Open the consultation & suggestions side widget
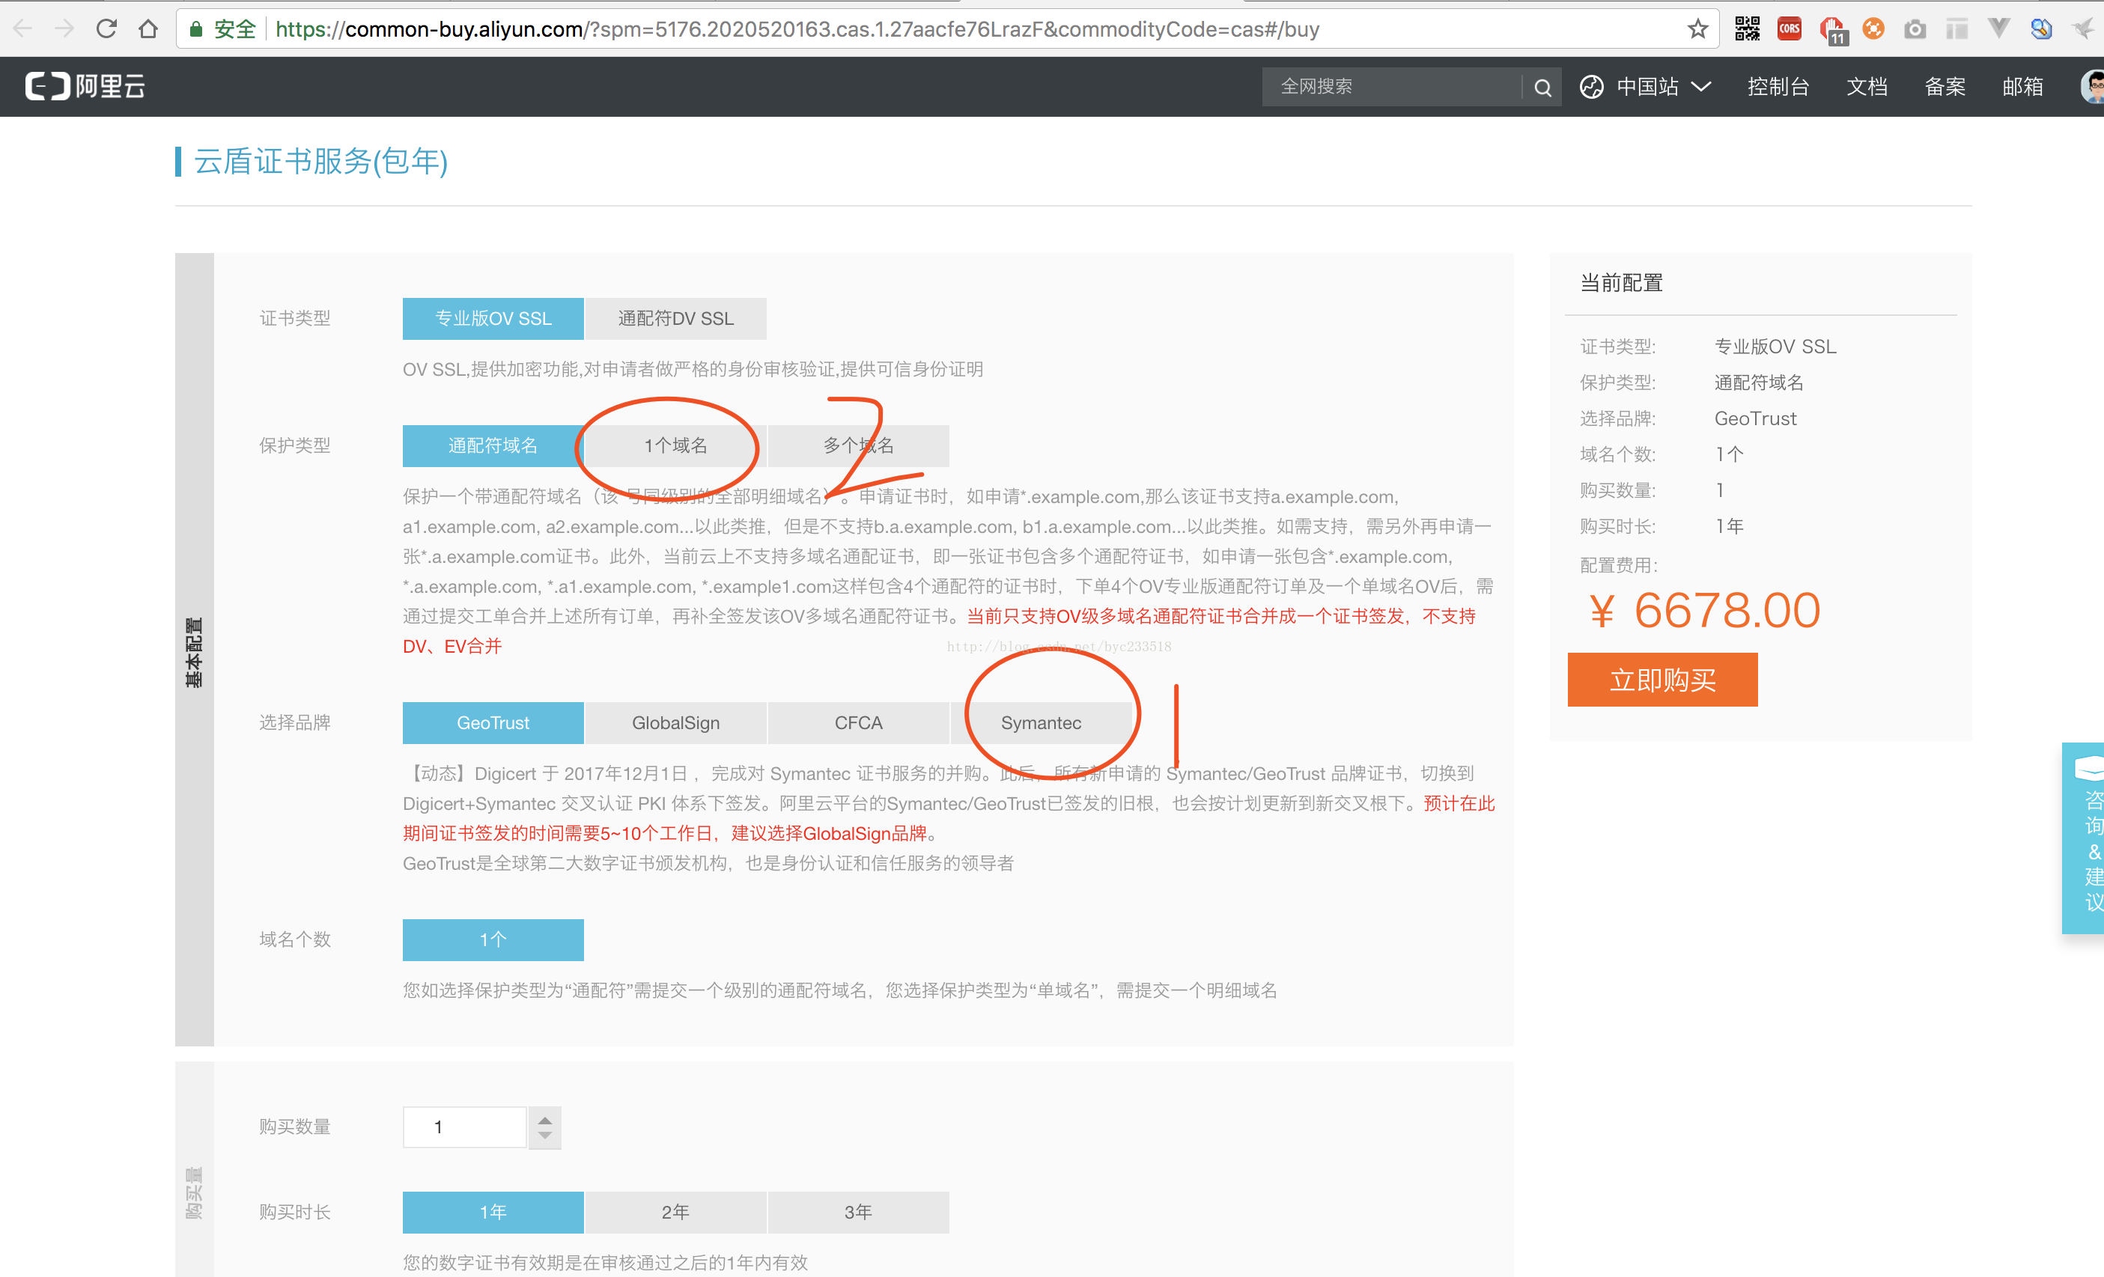This screenshot has height=1277, width=2104. tap(2084, 838)
